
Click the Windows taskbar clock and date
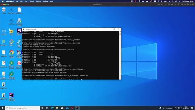(x=186, y=108)
